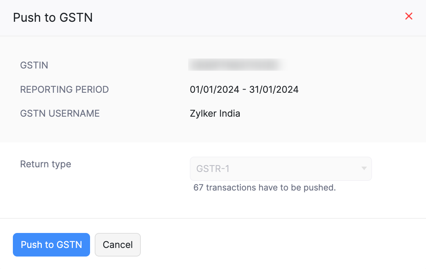
Task: Click the GSTR-1 field text
Action: point(213,168)
